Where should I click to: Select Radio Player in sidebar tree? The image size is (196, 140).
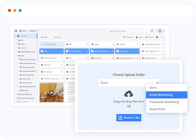pyautogui.click(x=26, y=79)
